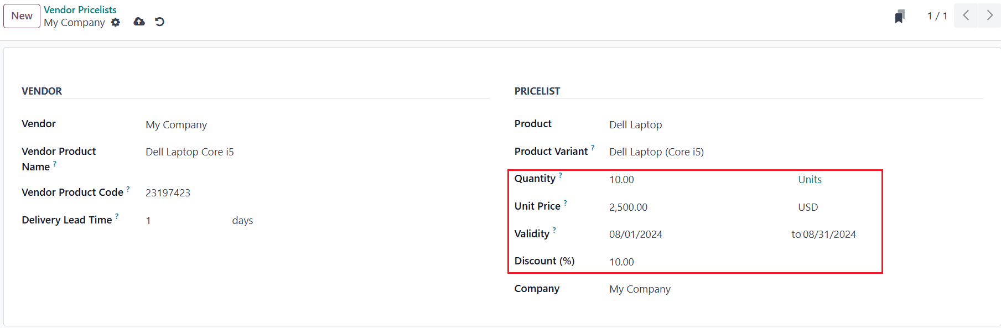Click the Vendor Pricelists breadcrumb link

(80, 10)
